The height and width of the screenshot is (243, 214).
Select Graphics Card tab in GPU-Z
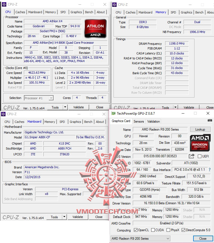[x=121, y=121]
